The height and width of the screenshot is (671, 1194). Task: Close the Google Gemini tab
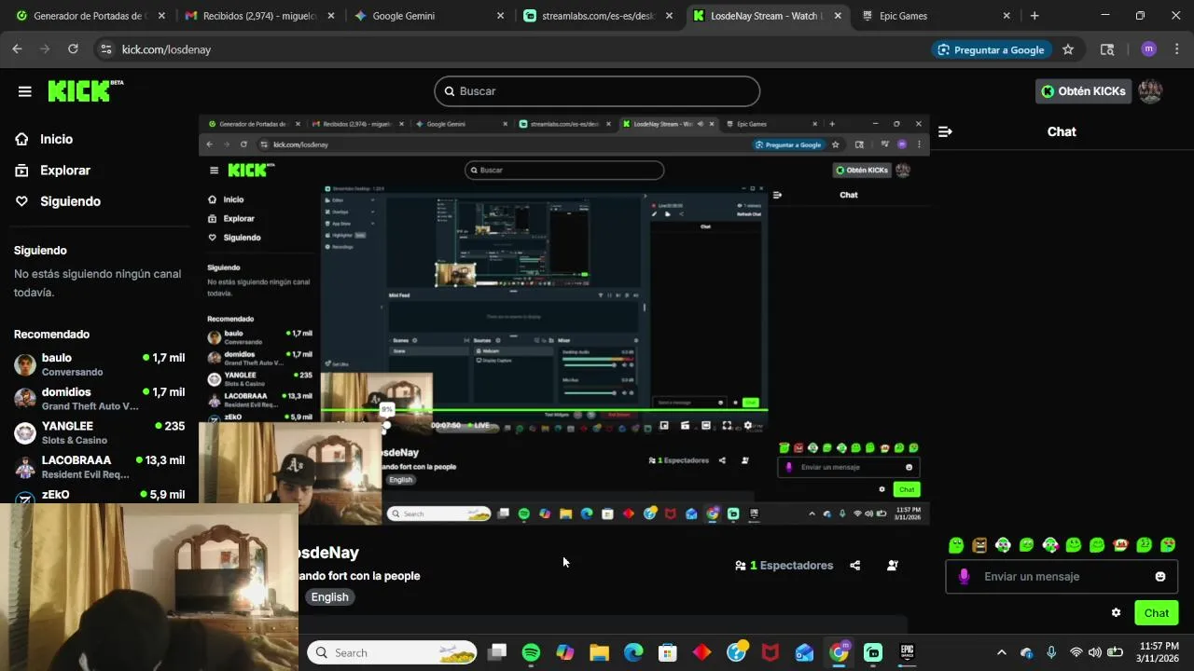point(500,16)
